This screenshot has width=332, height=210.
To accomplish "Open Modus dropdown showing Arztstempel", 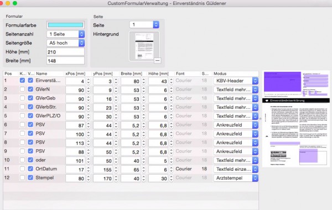I will coord(236,178).
